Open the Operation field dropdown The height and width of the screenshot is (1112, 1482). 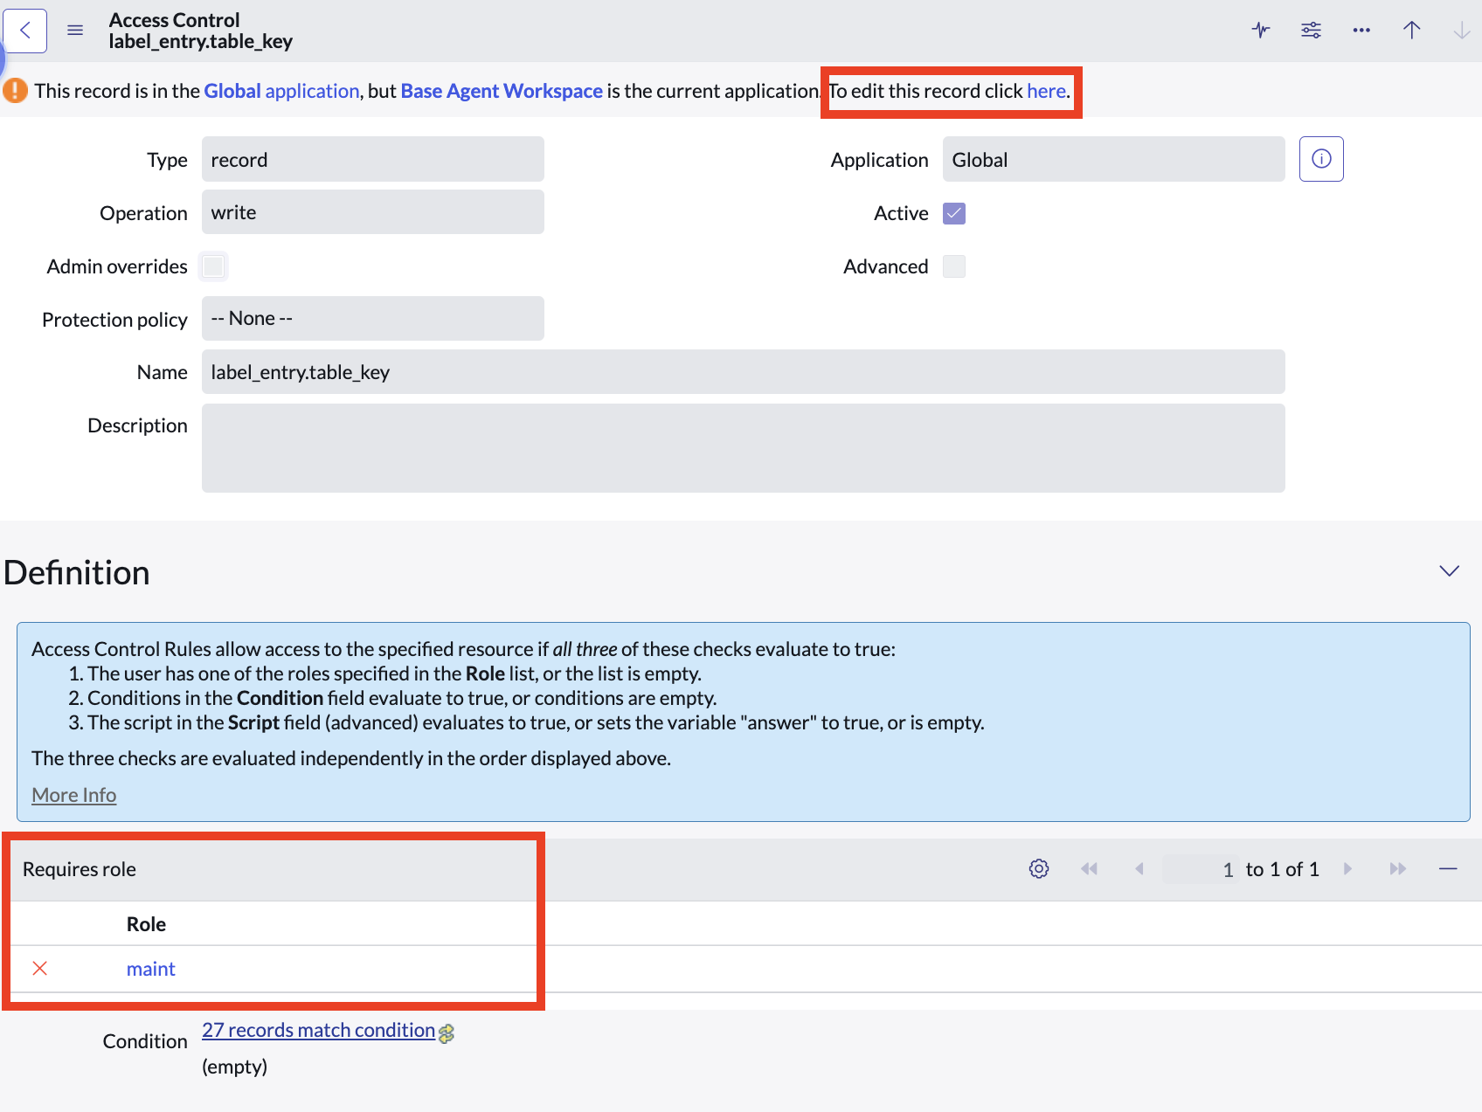pos(372,212)
